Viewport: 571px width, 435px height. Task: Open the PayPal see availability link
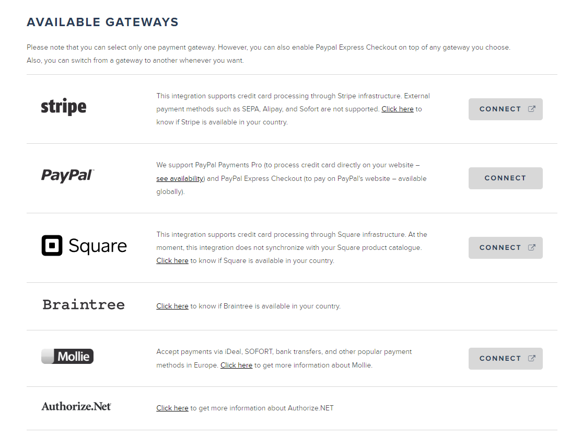click(x=179, y=178)
